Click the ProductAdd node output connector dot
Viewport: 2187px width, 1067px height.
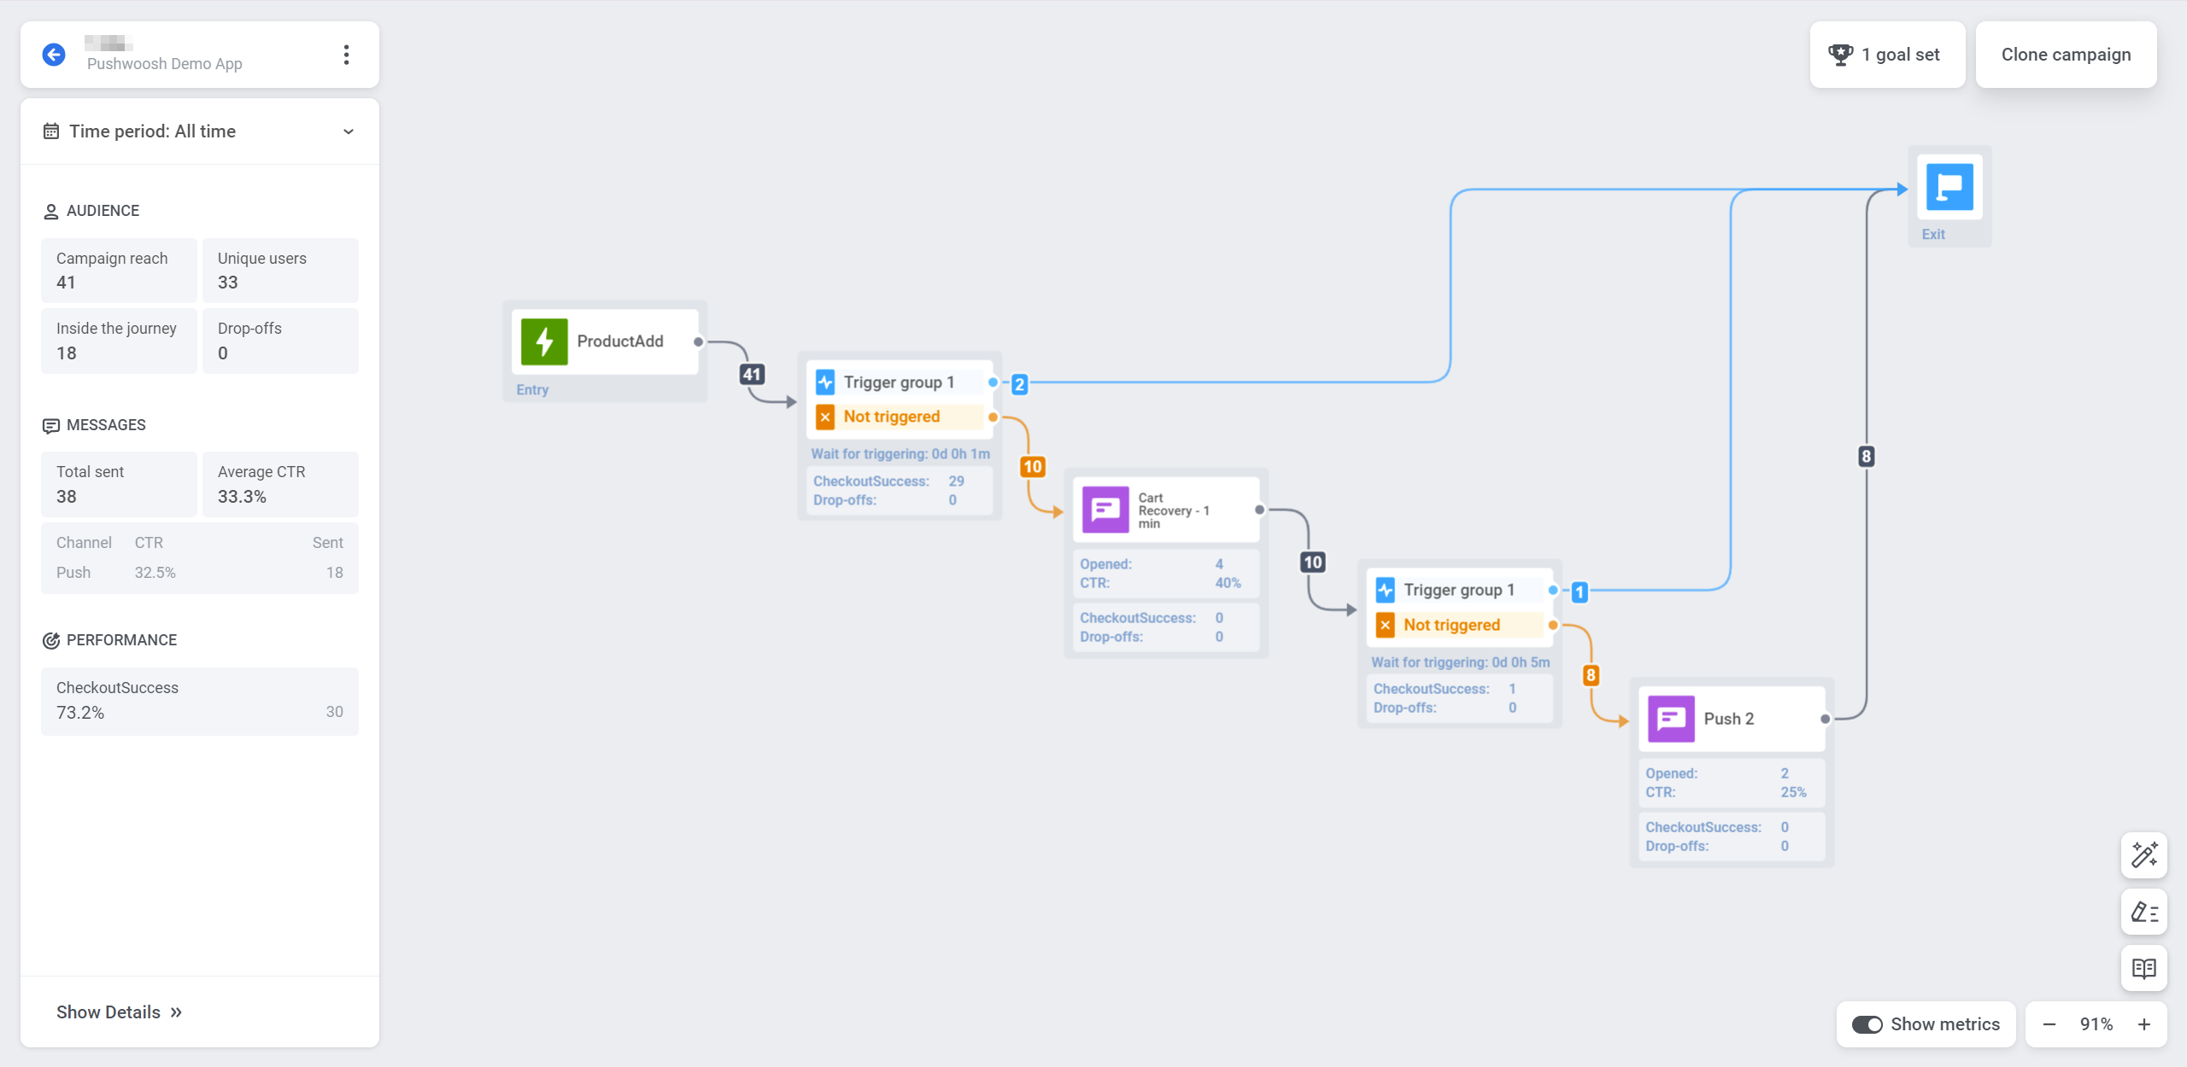tap(698, 342)
